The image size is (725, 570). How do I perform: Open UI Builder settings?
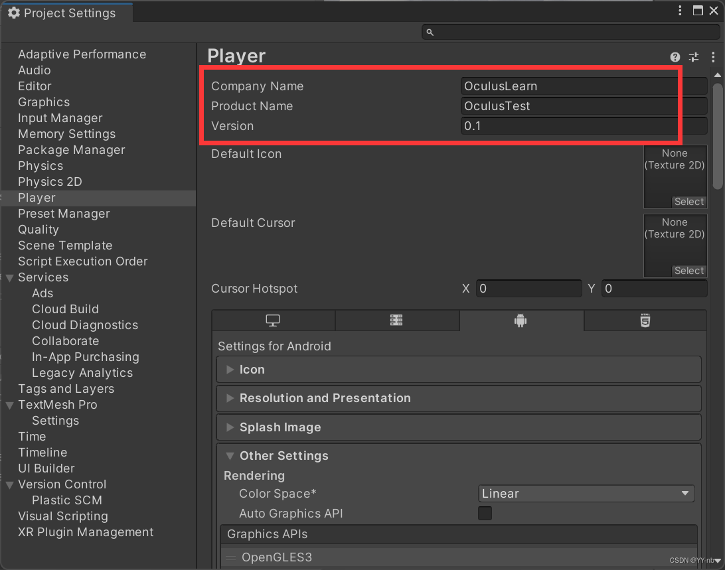point(46,468)
